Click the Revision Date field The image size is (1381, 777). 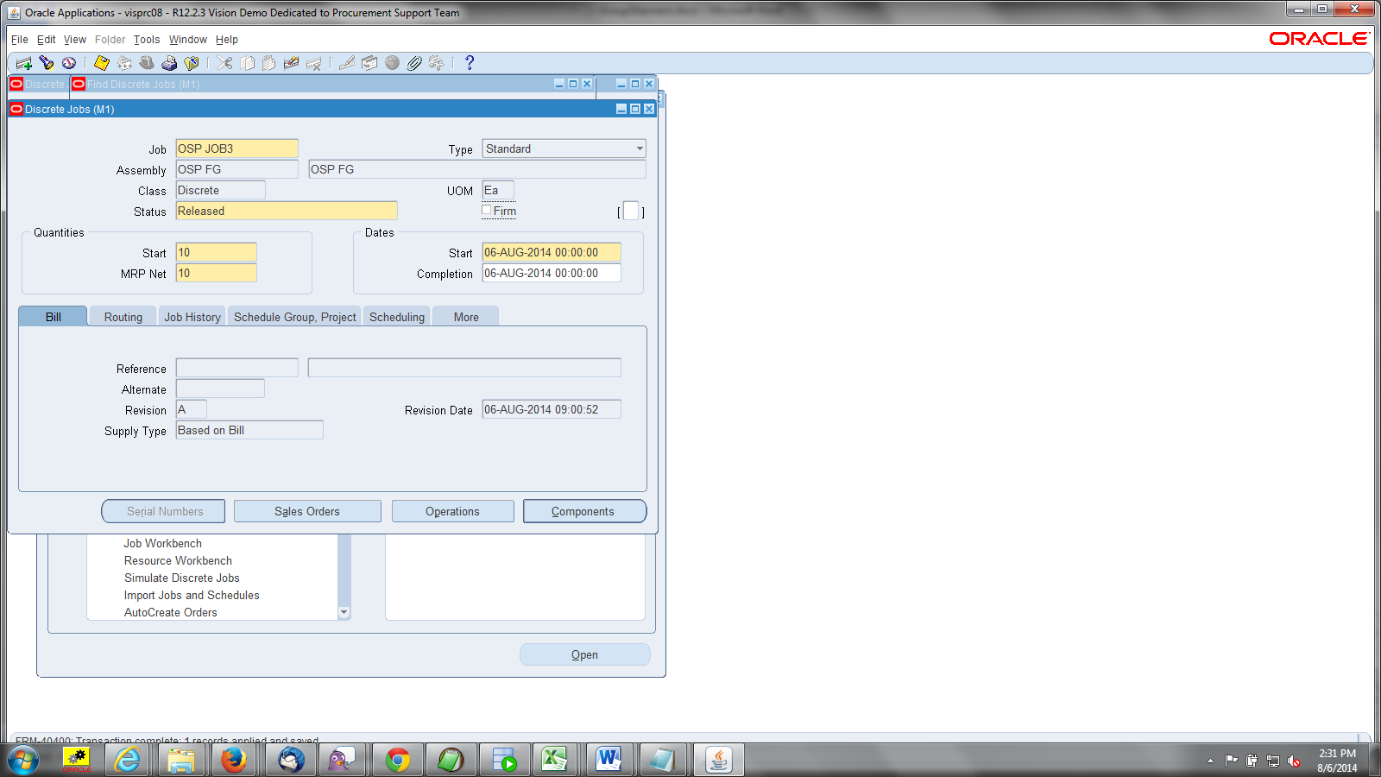552,409
